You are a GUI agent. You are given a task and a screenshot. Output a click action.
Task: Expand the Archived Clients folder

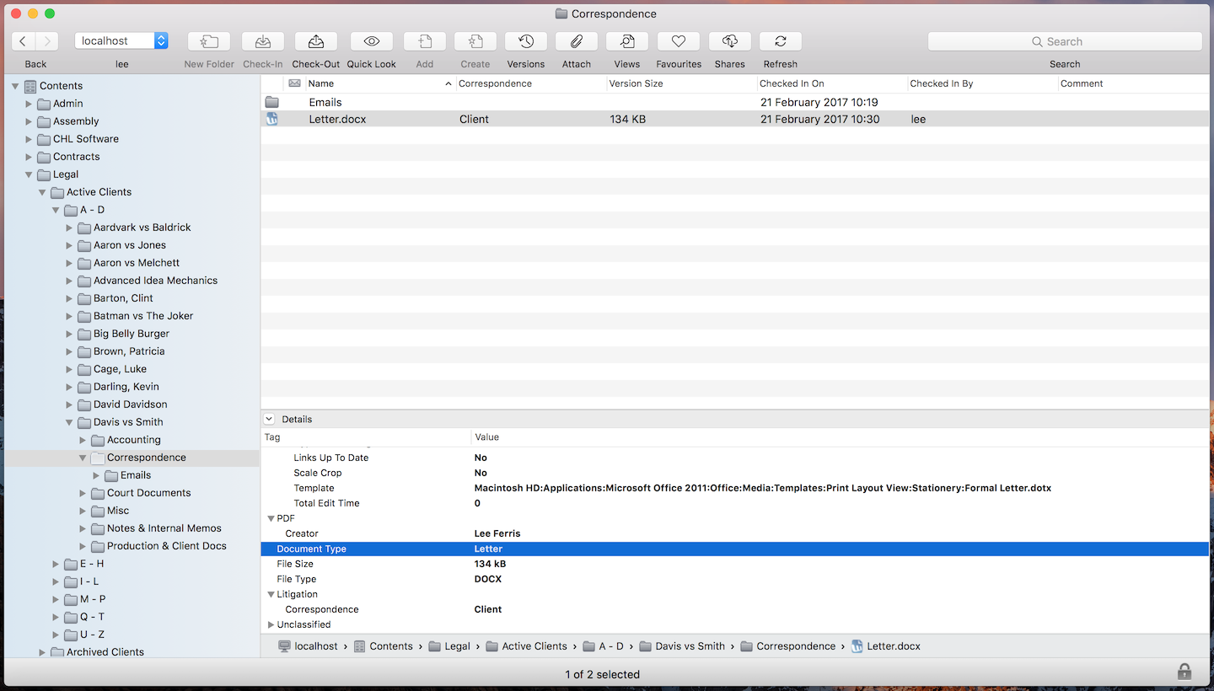click(42, 652)
